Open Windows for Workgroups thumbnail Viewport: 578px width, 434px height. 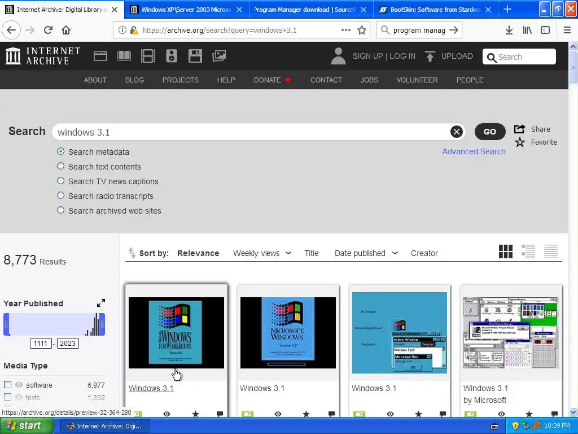pyautogui.click(x=176, y=332)
